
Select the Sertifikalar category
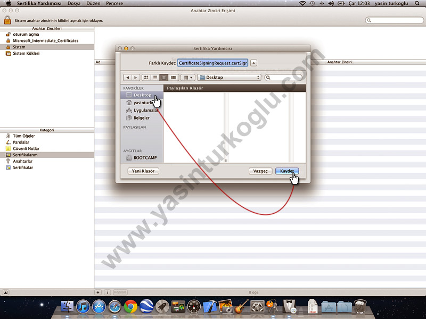pyautogui.click(x=47, y=167)
